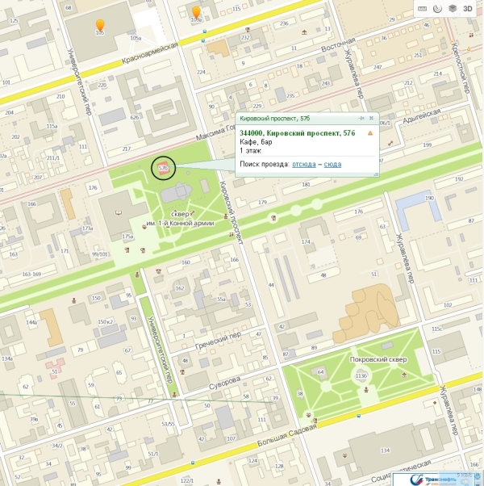Screen dimensions: 484x486
Task: Select the large building numbered 134 at bottom right
Action: 386,450
